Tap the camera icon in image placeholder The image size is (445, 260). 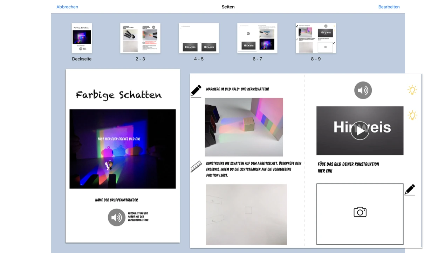pyautogui.click(x=360, y=212)
